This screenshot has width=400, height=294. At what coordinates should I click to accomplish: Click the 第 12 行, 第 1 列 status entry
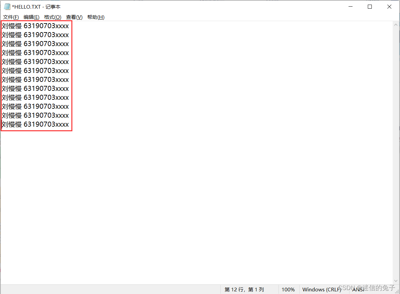[244, 289]
